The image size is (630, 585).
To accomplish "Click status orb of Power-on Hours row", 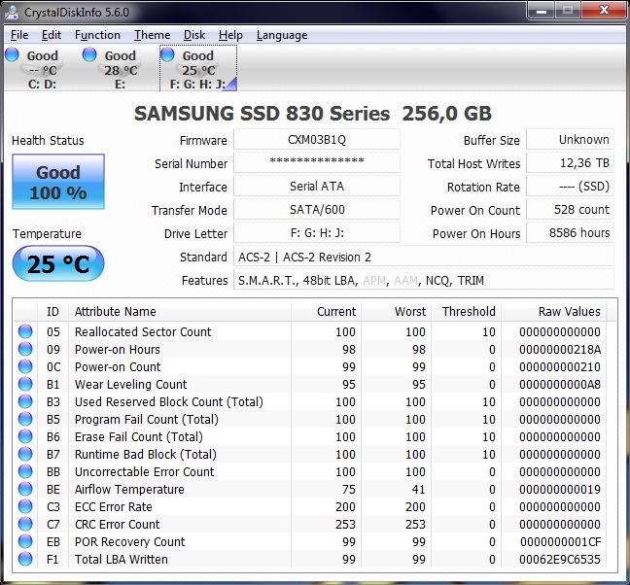I will [x=25, y=349].
